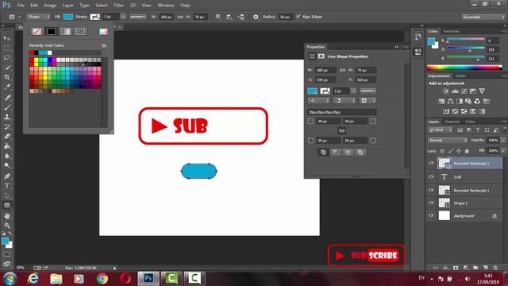
Task: Select the Dodge tool in toolbar
Action: coord(7,166)
